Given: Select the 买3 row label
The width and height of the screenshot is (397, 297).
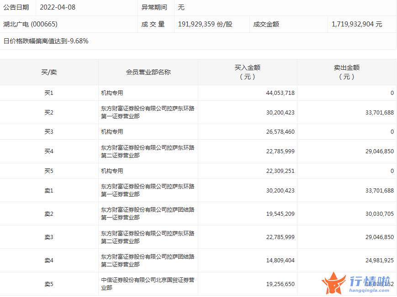Looking at the screenshot, I should pyautogui.click(x=49, y=132).
